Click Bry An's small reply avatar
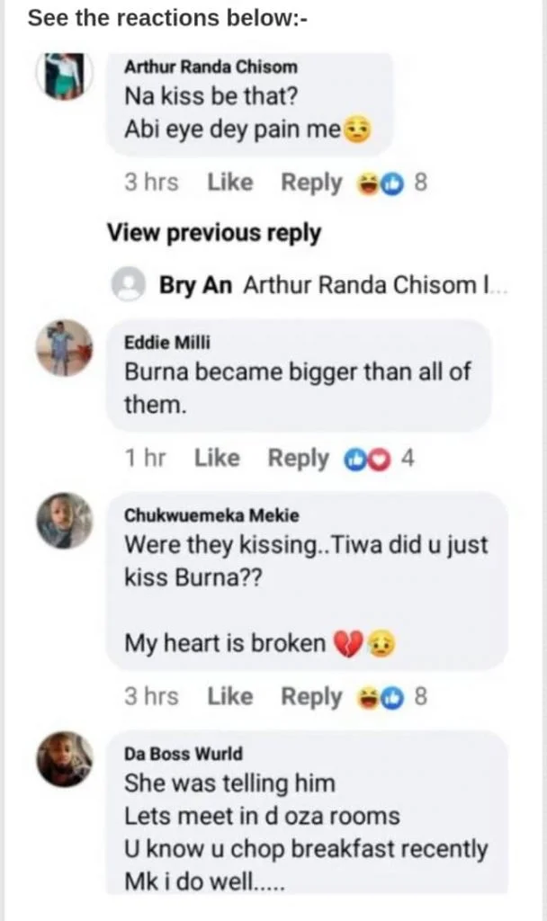The width and height of the screenshot is (547, 921). (x=129, y=285)
